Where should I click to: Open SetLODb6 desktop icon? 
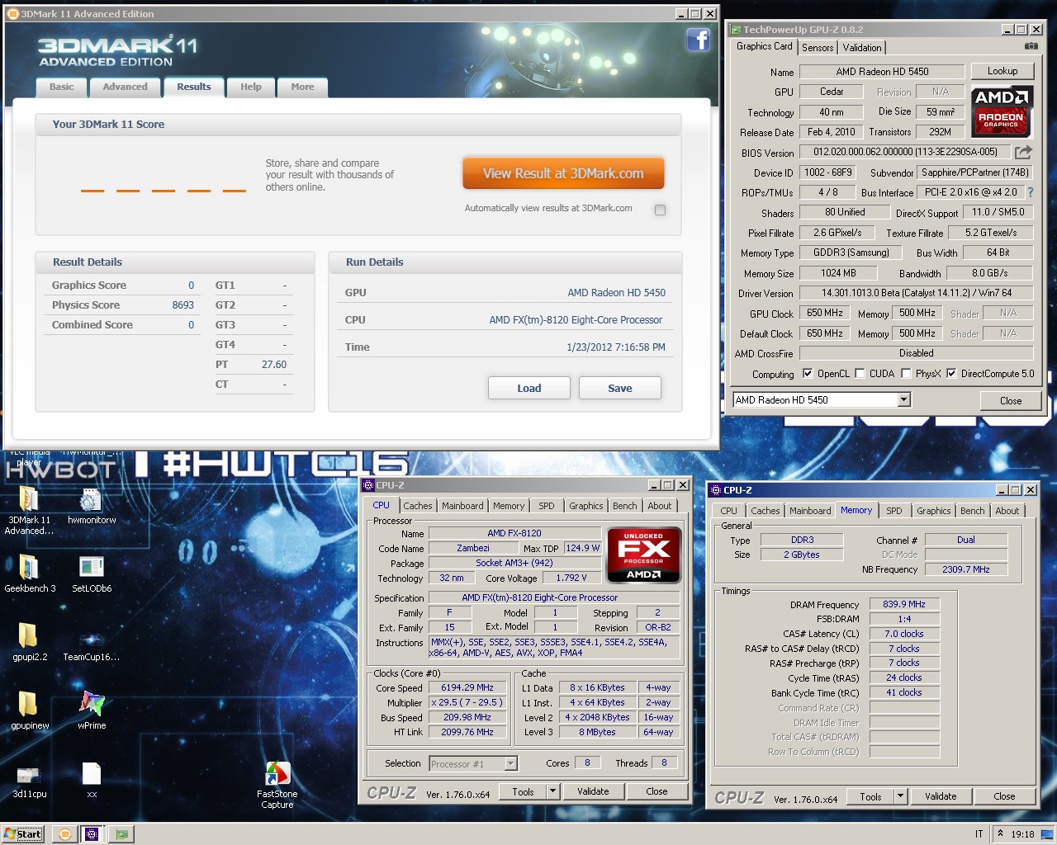point(92,574)
